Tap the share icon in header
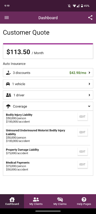 90,18
